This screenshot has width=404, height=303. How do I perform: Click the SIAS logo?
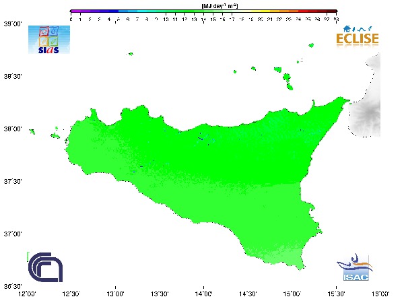click(x=49, y=40)
